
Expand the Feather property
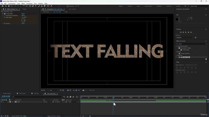(x=3, y=23)
